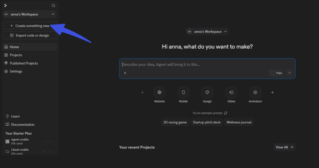The height and width of the screenshot is (168, 319).
Task: Open Settings in sidebar
Action: [30, 71]
